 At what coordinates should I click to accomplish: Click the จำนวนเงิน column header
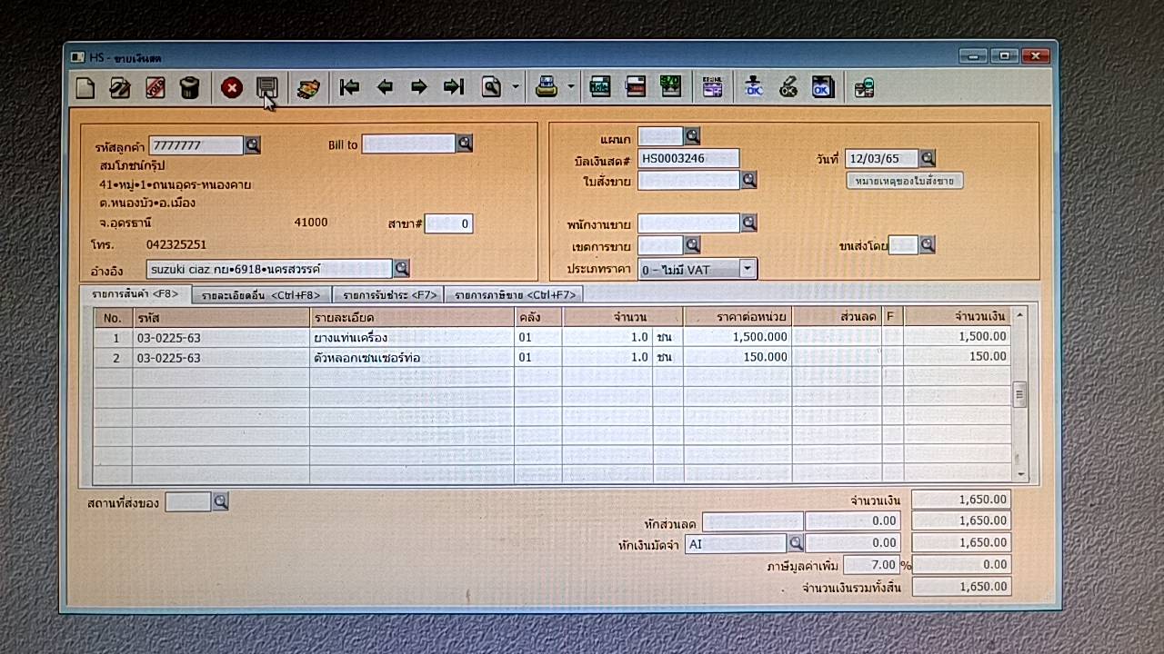click(957, 316)
